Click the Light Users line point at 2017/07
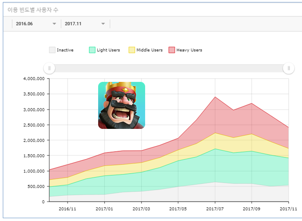This screenshot has width=302, height=221. point(215,149)
